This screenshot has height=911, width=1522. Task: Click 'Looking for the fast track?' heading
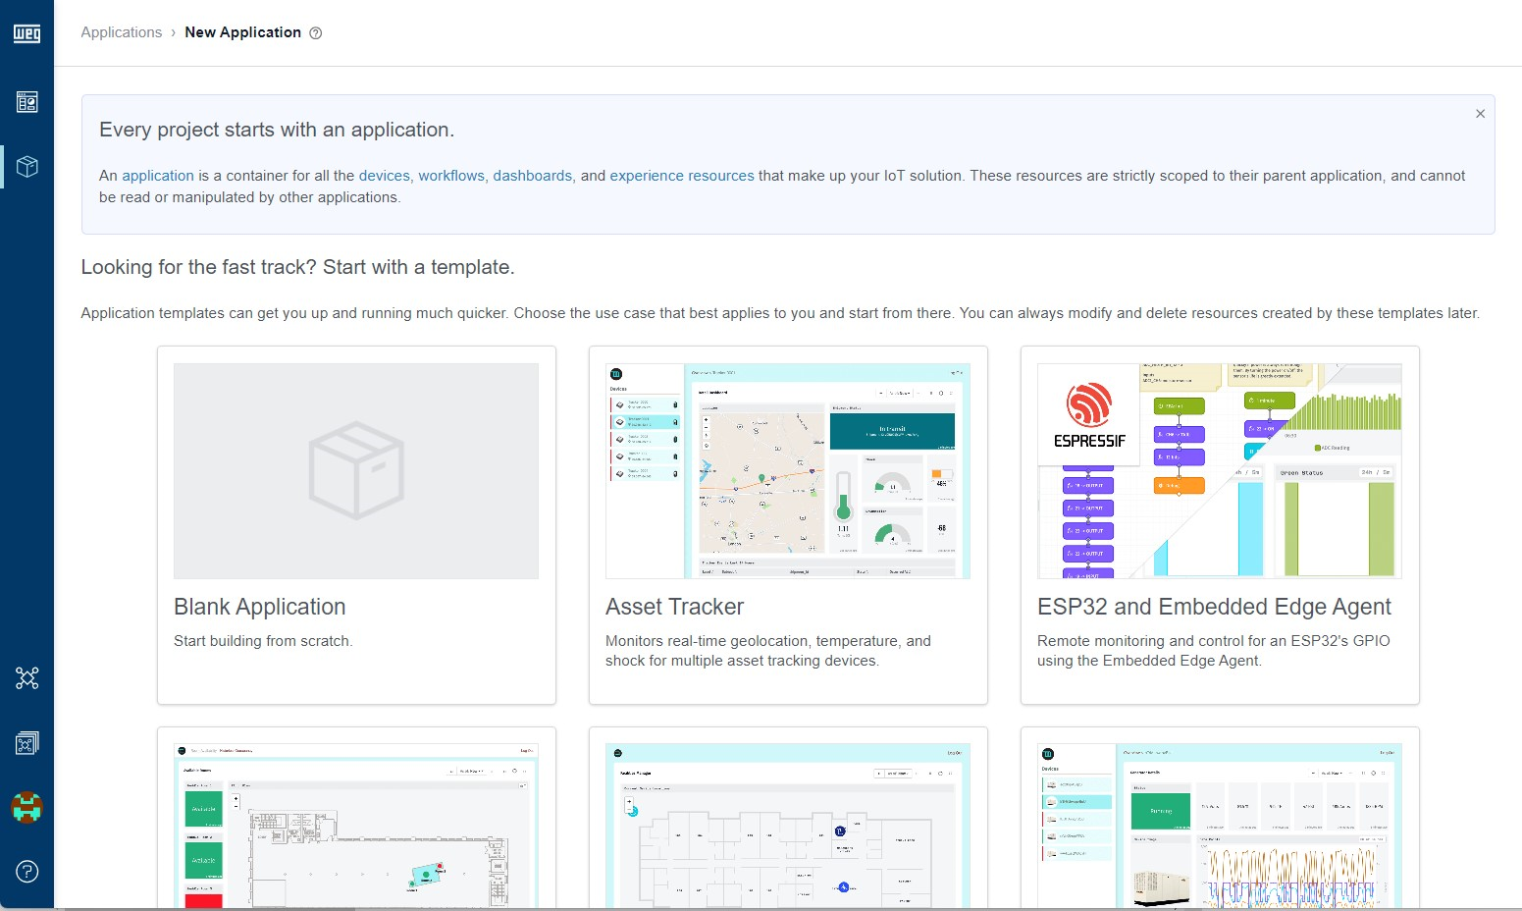(297, 267)
